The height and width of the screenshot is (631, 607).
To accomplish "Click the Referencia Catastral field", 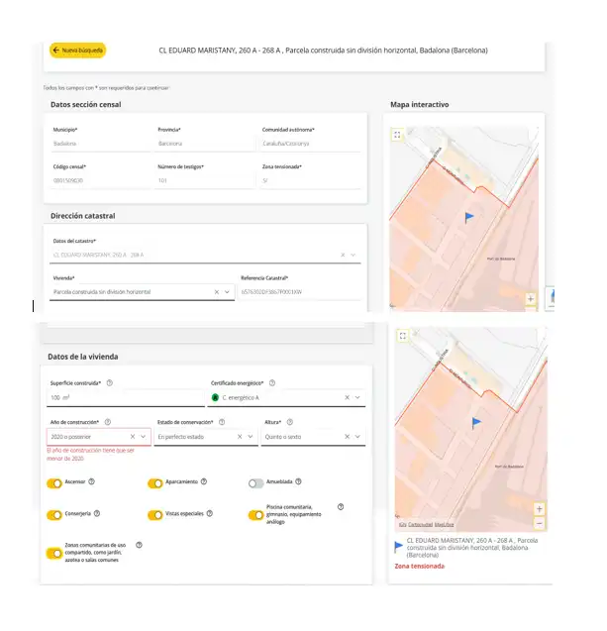I will pyautogui.click(x=300, y=292).
